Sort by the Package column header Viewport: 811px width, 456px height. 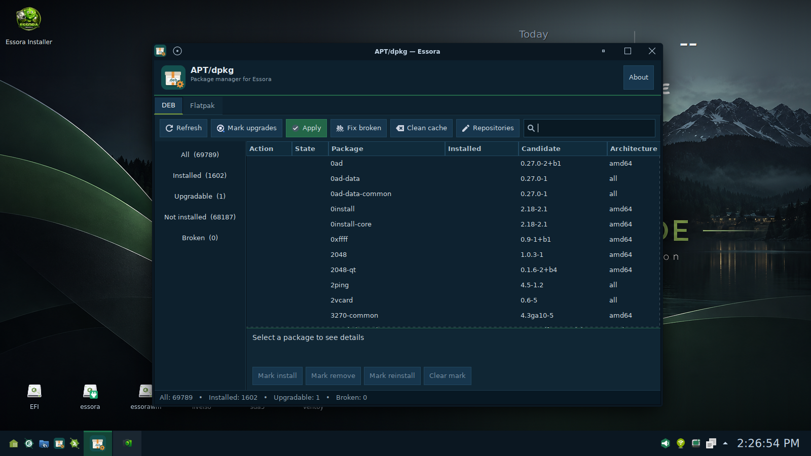386,148
